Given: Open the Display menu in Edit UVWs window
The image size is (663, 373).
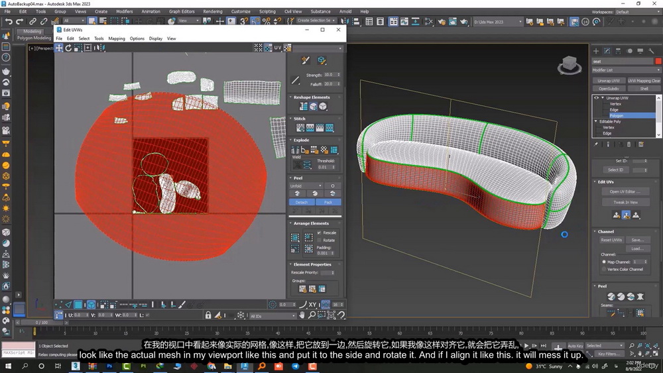Looking at the screenshot, I should (156, 38).
